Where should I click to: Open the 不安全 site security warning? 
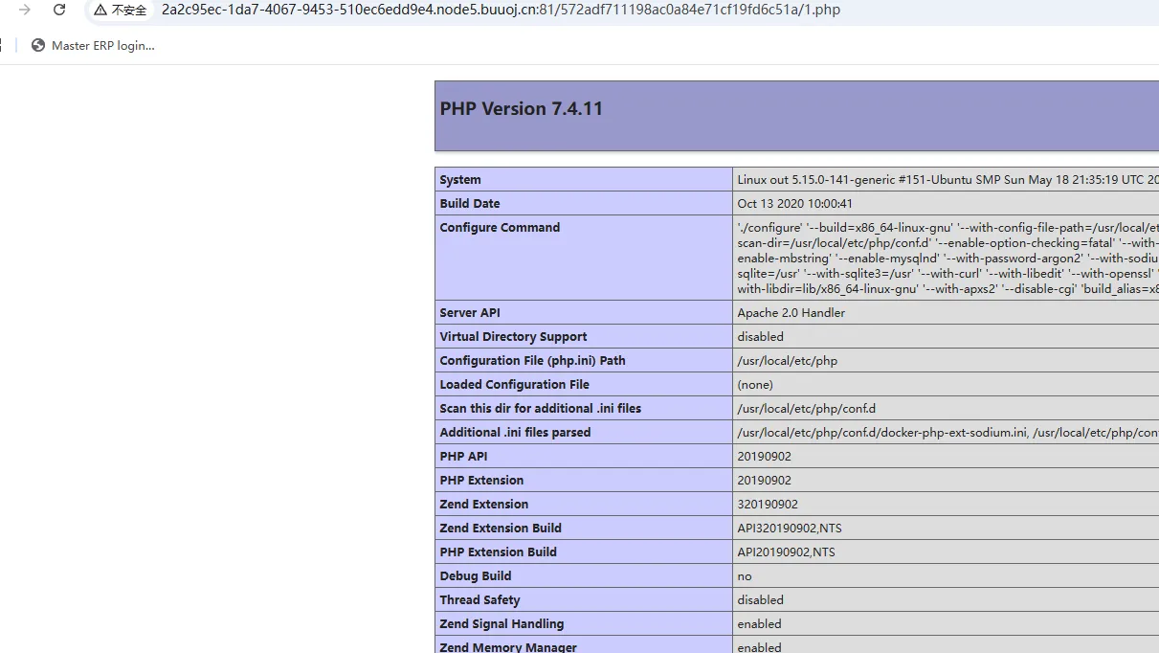coord(121,11)
